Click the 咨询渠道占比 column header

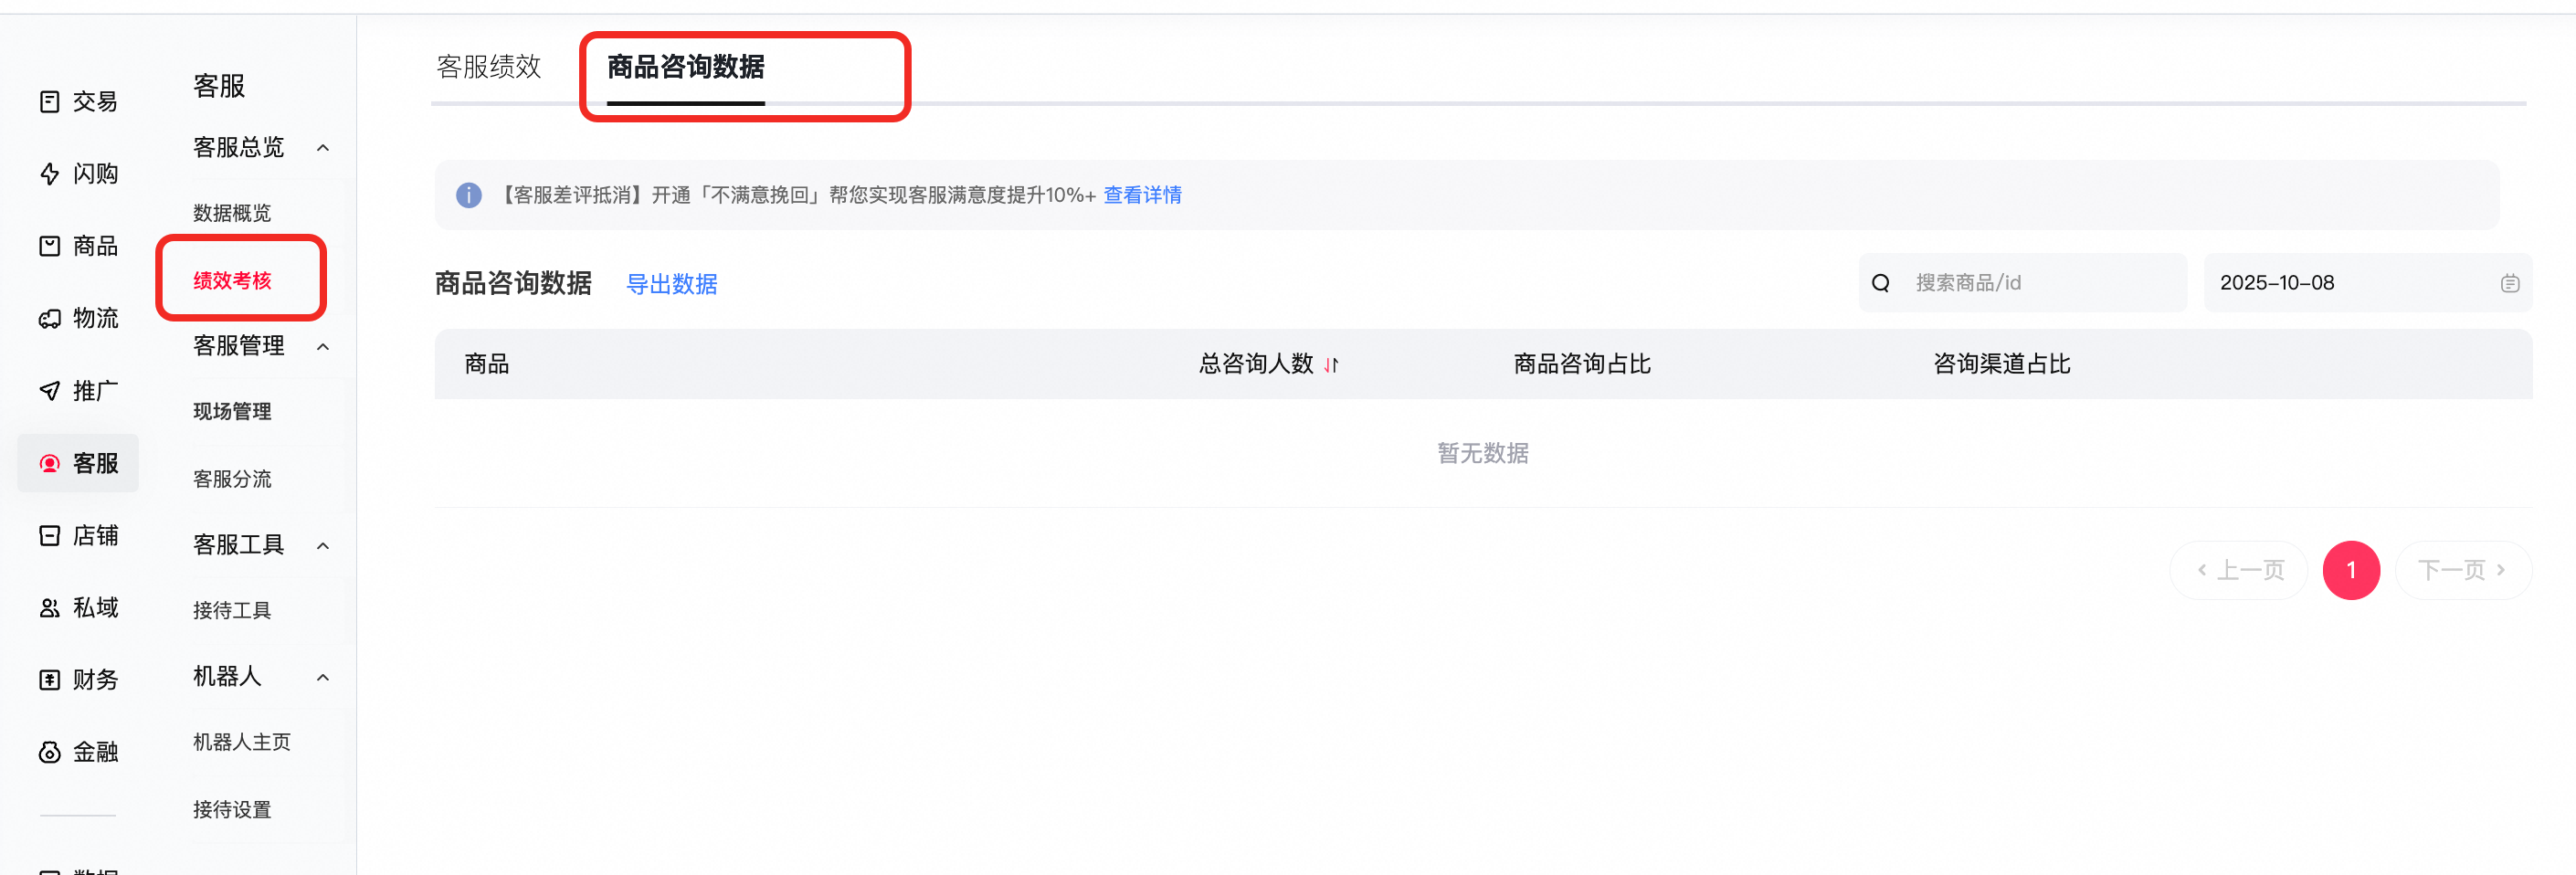tap(2002, 364)
